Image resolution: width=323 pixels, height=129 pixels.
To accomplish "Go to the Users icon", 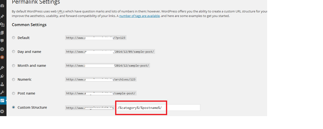I will [x=2, y=84].
